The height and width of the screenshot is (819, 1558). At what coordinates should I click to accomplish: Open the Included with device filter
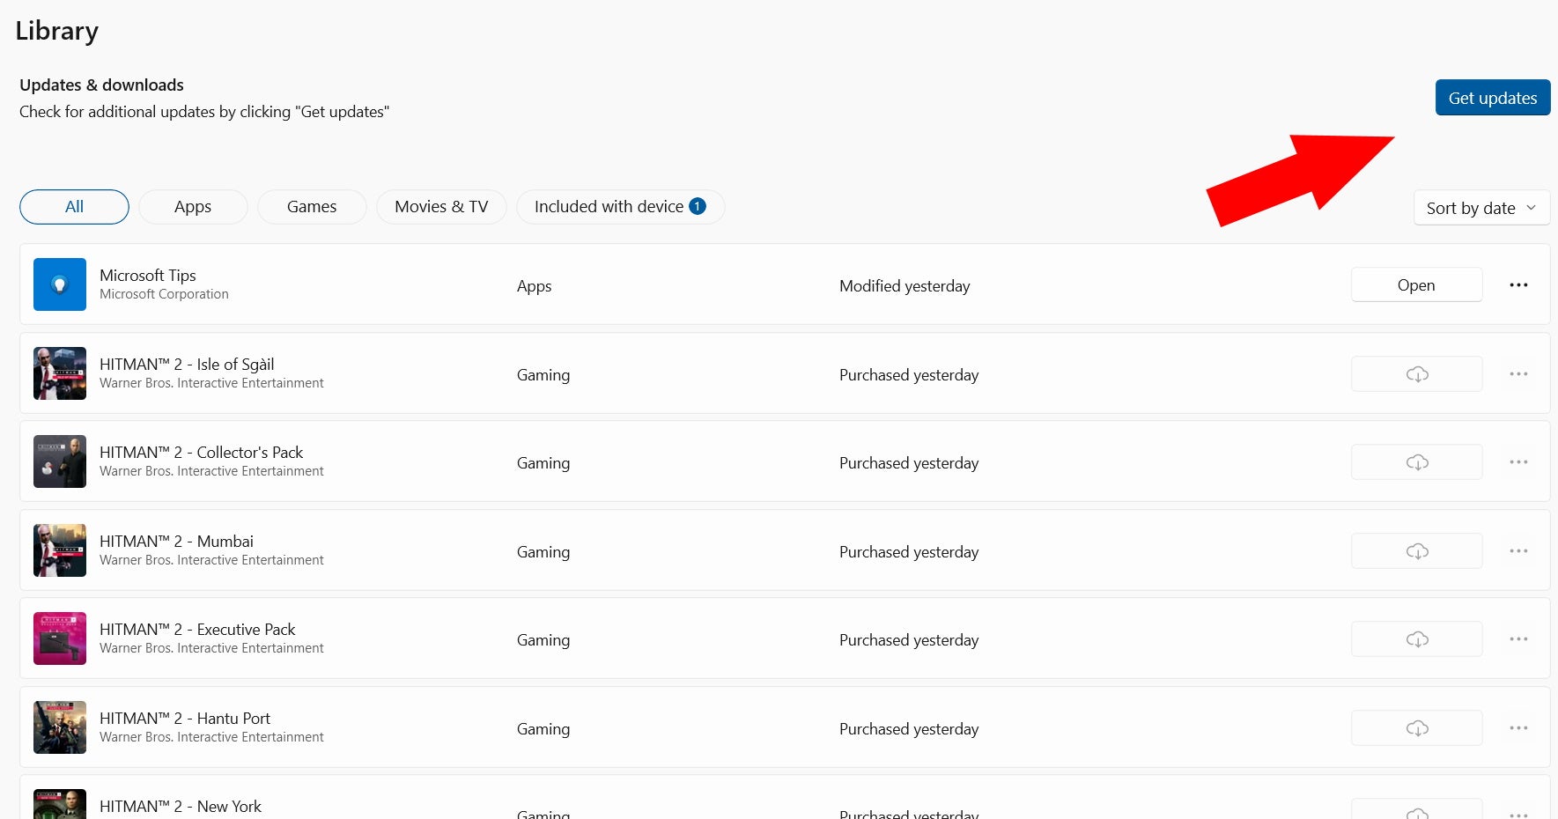tap(620, 206)
